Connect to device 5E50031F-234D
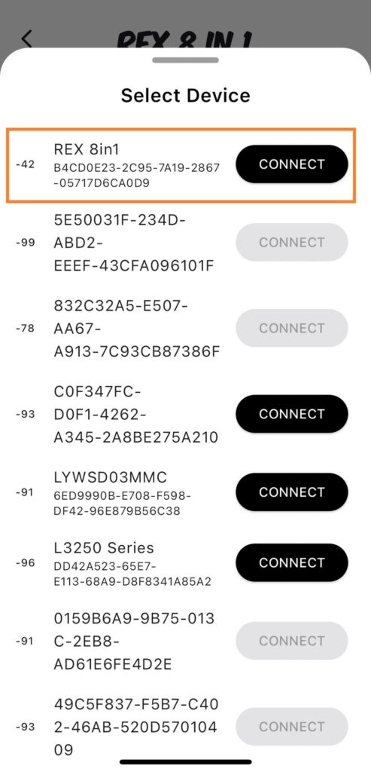Image resolution: width=371 pixels, height=772 pixels. [292, 242]
